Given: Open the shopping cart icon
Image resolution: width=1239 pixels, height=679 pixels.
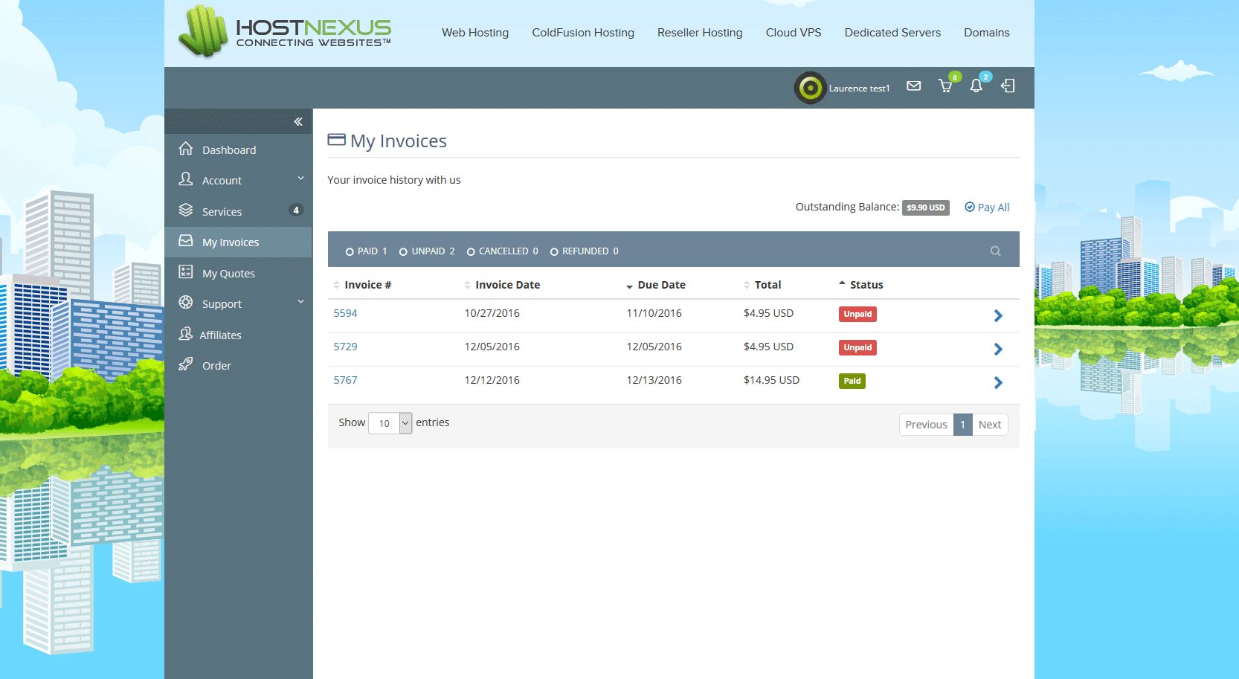Looking at the screenshot, I should pos(945,86).
